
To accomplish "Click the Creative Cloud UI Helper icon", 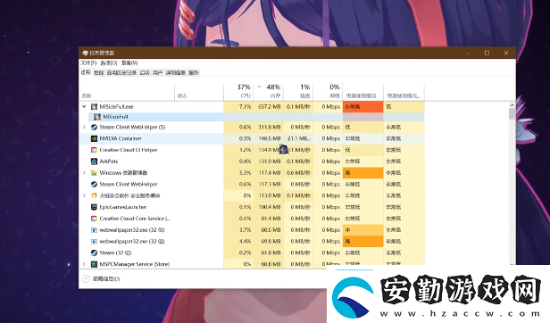I will click(x=94, y=150).
